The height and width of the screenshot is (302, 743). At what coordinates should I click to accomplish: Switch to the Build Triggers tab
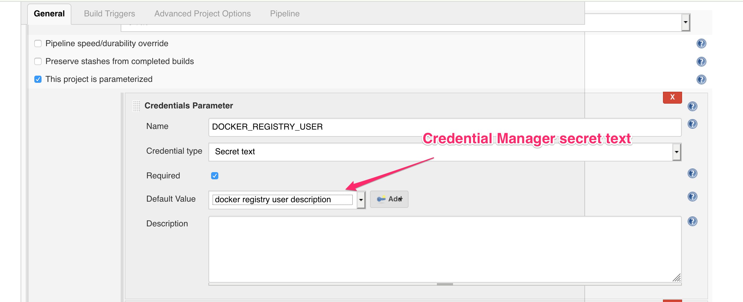[109, 13]
